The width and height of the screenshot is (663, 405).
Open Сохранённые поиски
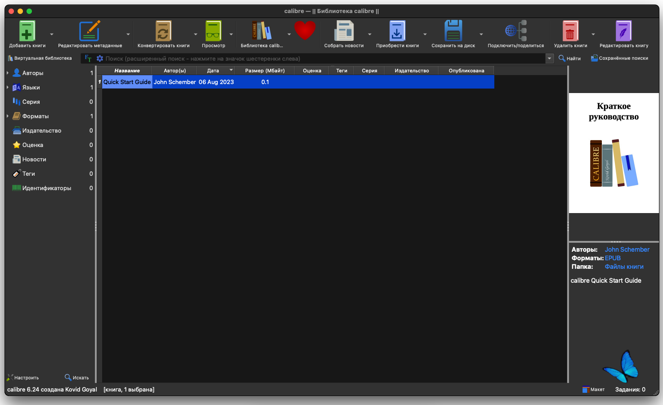(x=619, y=58)
